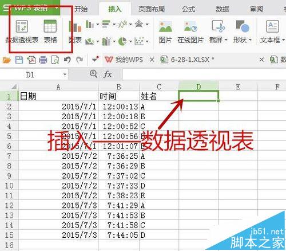Click the zoom magnifier beside fx
Viewport: 286px width, 251px height.
pyautogui.click(x=93, y=74)
